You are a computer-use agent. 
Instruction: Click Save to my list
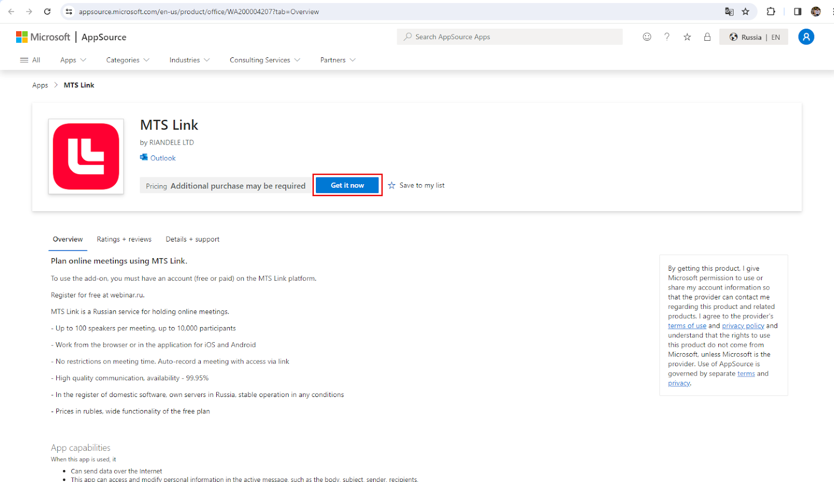(416, 185)
